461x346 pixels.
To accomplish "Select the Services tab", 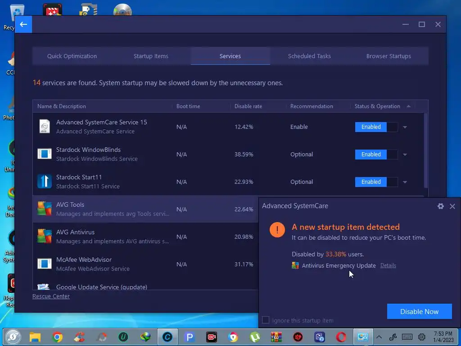I will click(230, 56).
